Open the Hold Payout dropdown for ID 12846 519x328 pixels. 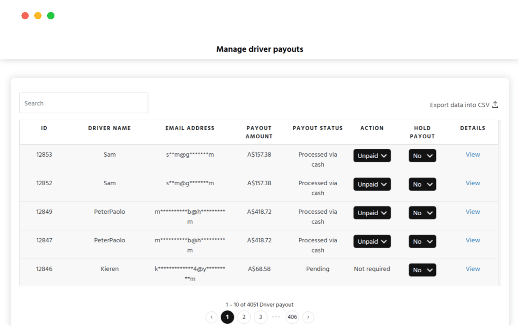(422, 269)
